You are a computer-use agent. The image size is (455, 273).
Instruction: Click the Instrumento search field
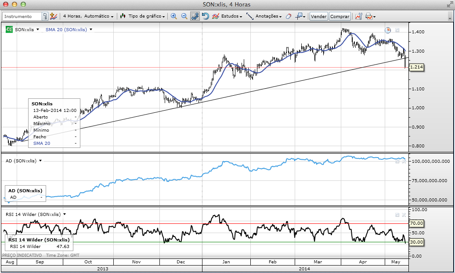[23, 16]
